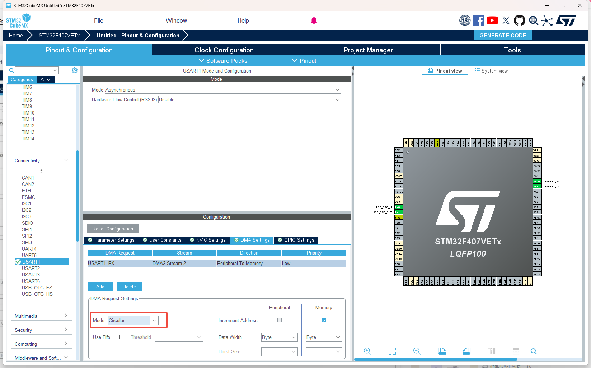Select the USART1_RX DMA request row
Viewport: 591px width, 368px height.
pyautogui.click(x=217, y=263)
